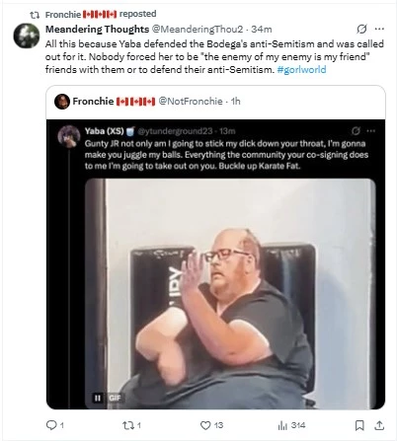Bookmark the Meandering Thoughts post
This screenshot has width=397, height=441.
(359, 425)
